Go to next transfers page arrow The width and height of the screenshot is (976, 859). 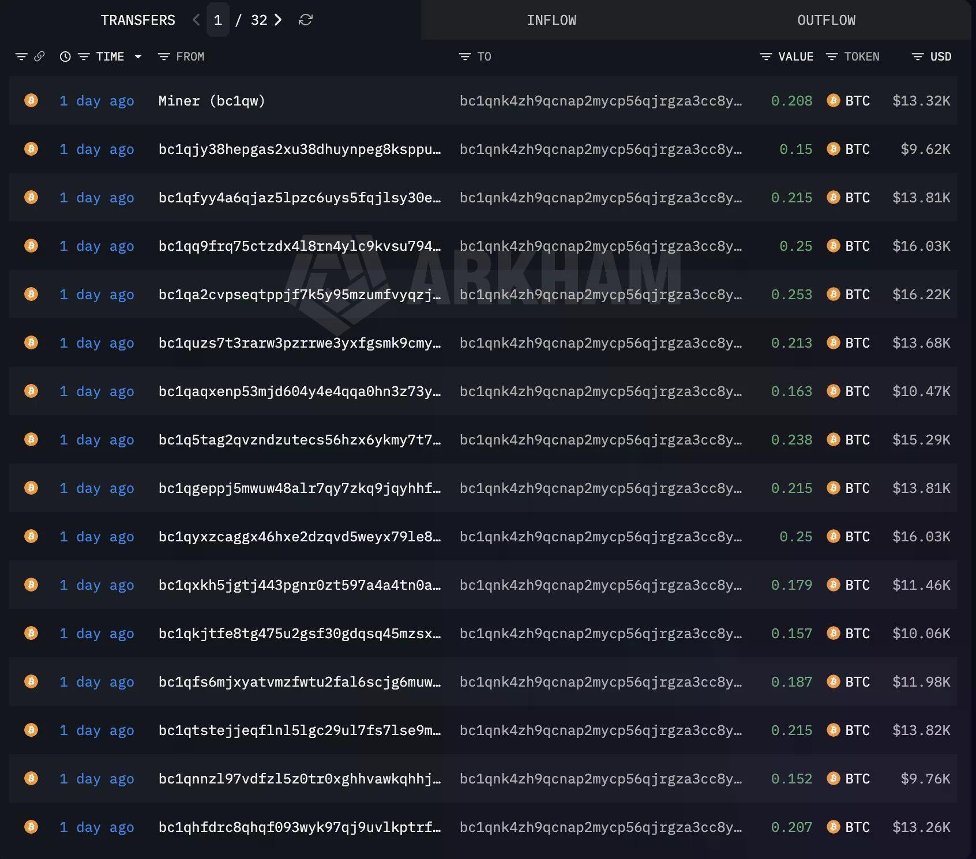278,20
